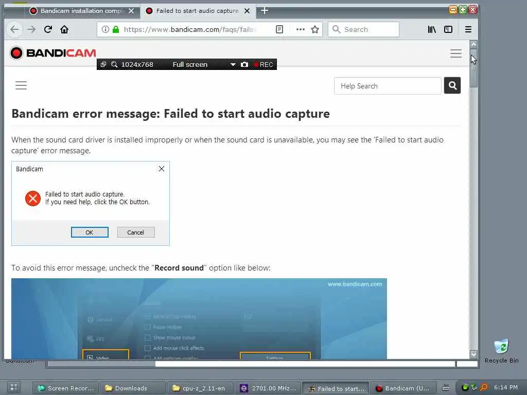This screenshot has height=395, width=527.
Task: Click the Bandicam logo
Action: 53,53
